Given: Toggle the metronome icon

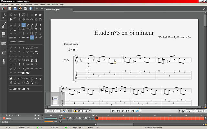Looking at the screenshot, I should coord(179,111).
